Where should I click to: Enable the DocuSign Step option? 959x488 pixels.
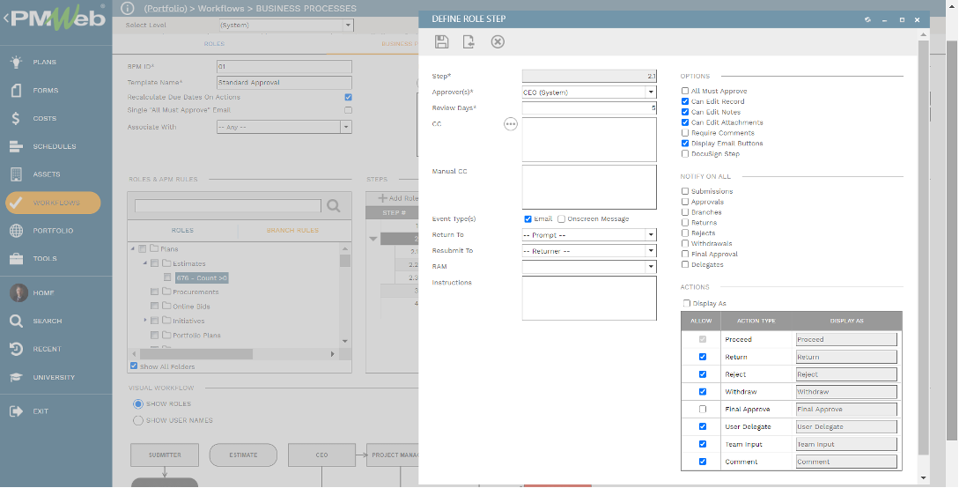pyautogui.click(x=685, y=153)
